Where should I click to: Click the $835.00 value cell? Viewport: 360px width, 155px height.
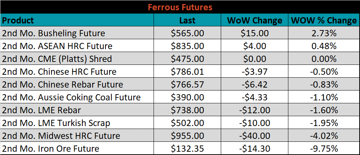click(187, 46)
